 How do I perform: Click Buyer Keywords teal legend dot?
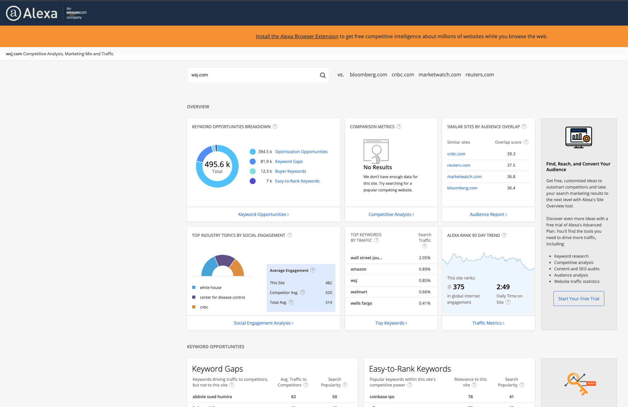click(253, 171)
